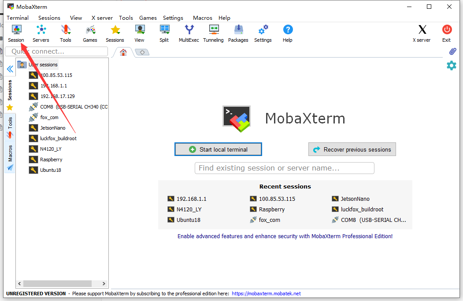Select the Split view icon
Viewport: 463px width, 301px height.
(164, 33)
